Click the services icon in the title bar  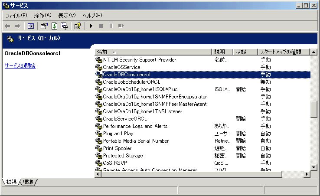6,6
